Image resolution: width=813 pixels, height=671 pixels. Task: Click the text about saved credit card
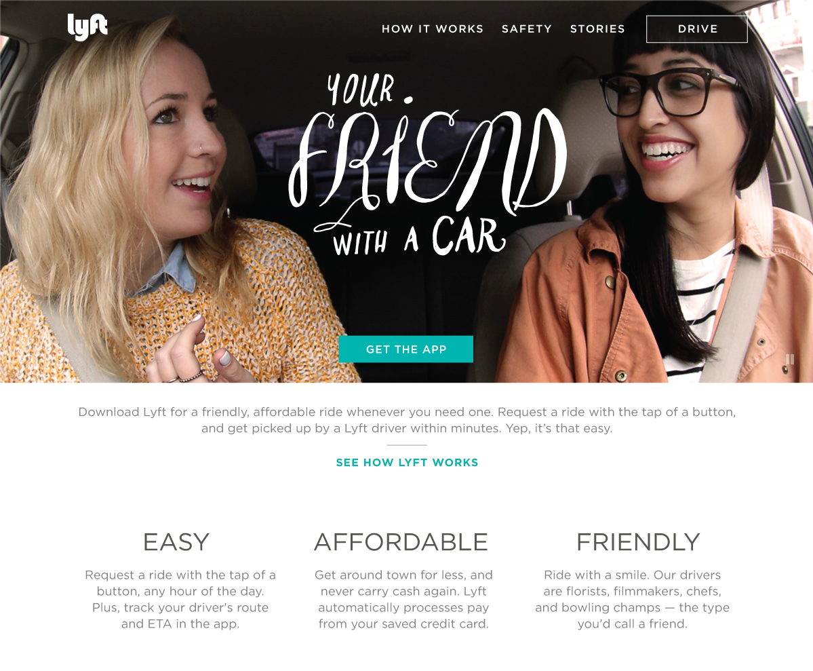(403, 615)
